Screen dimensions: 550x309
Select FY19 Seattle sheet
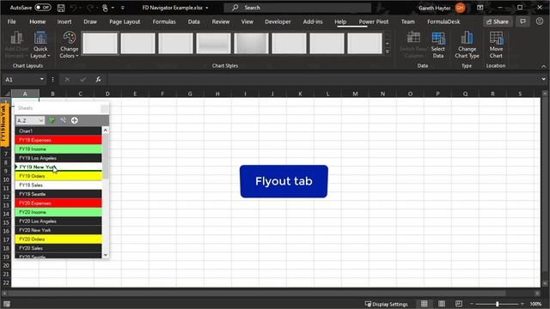pos(58,194)
